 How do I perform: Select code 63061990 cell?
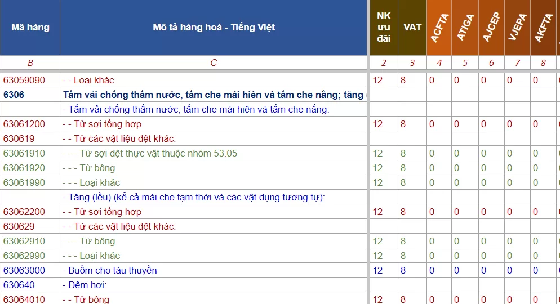tap(30, 182)
